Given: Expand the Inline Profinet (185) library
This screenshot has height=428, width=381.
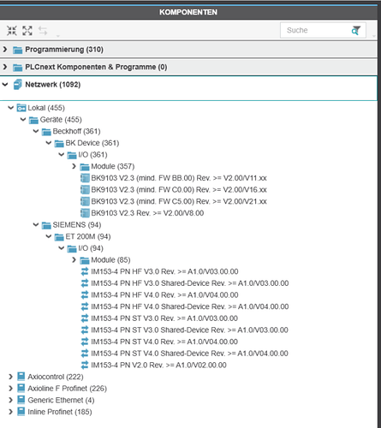Looking at the screenshot, I should pyautogui.click(x=10, y=412).
